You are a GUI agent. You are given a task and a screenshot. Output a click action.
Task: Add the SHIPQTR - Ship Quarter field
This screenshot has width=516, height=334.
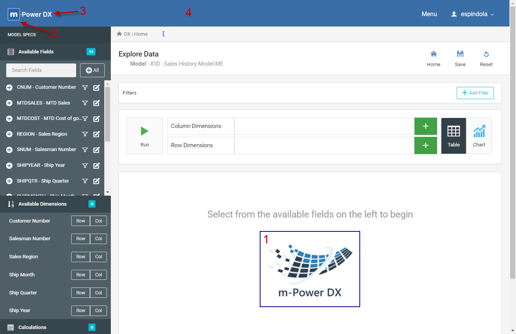coord(10,181)
